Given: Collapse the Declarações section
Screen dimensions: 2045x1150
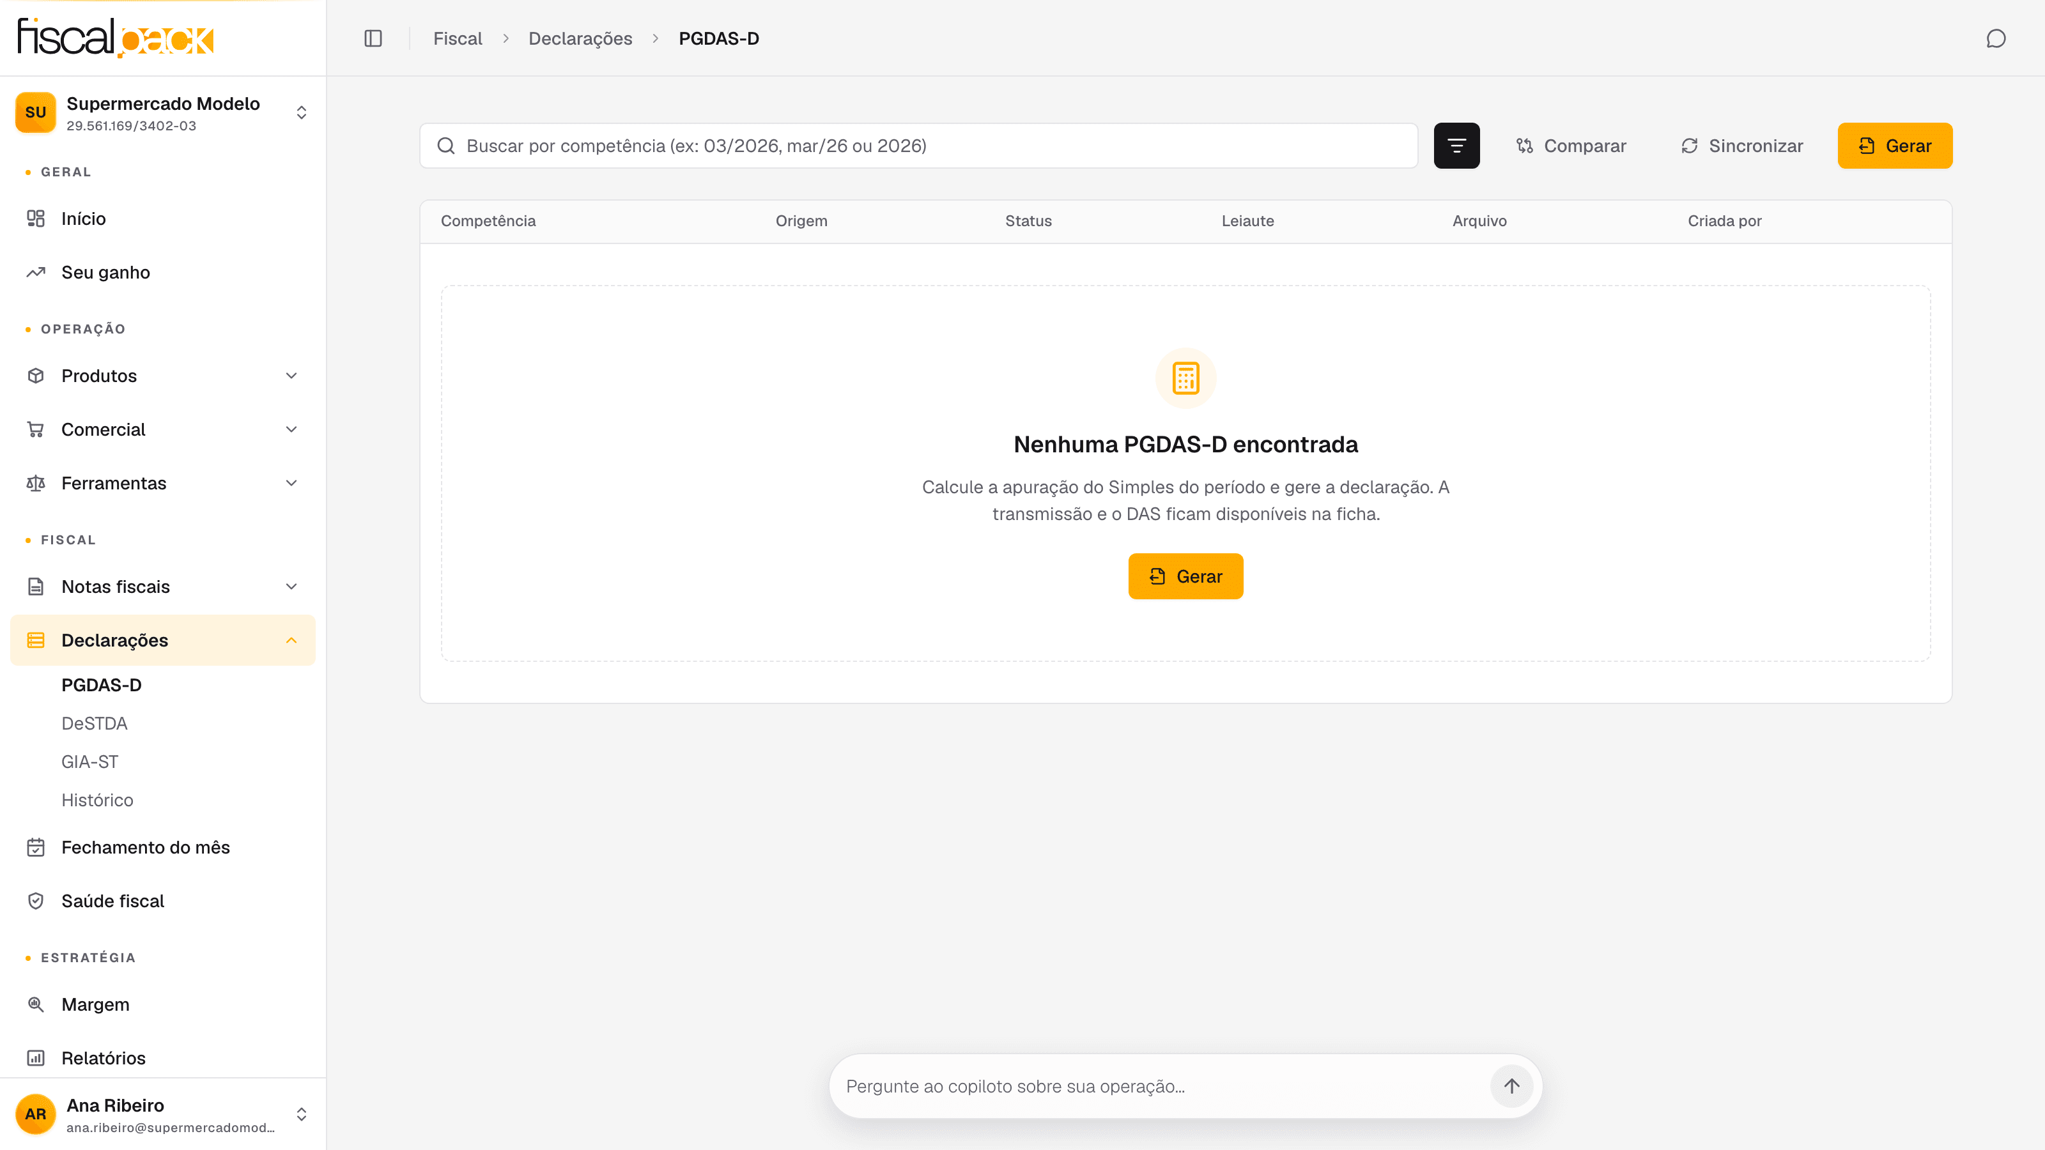Looking at the screenshot, I should [163, 640].
